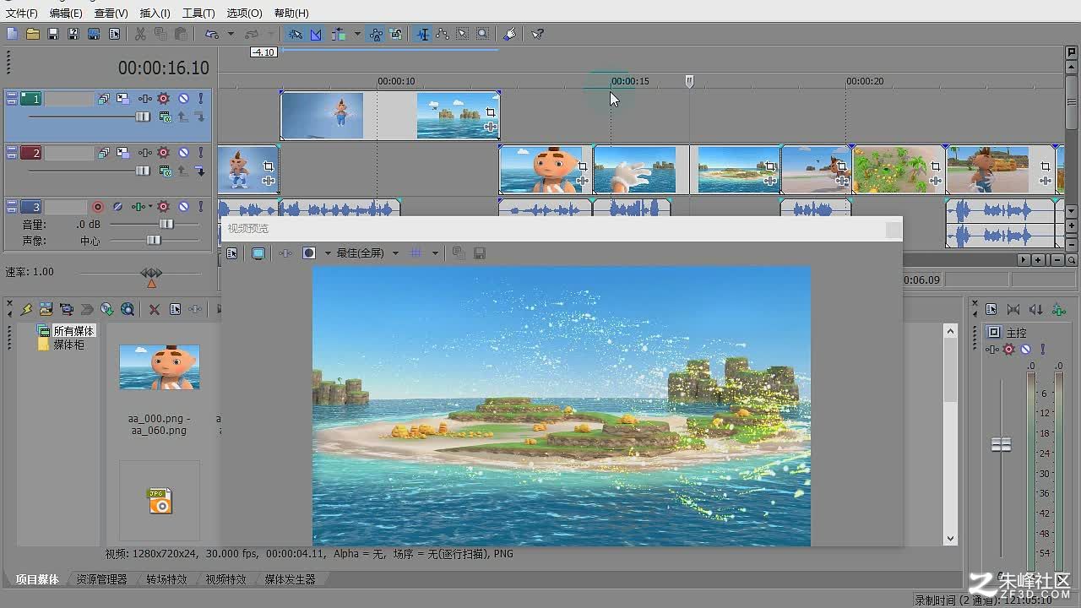Open the preview overlays grid dropdown arrow
1081x608 pixels.
(x=435, y=253)
